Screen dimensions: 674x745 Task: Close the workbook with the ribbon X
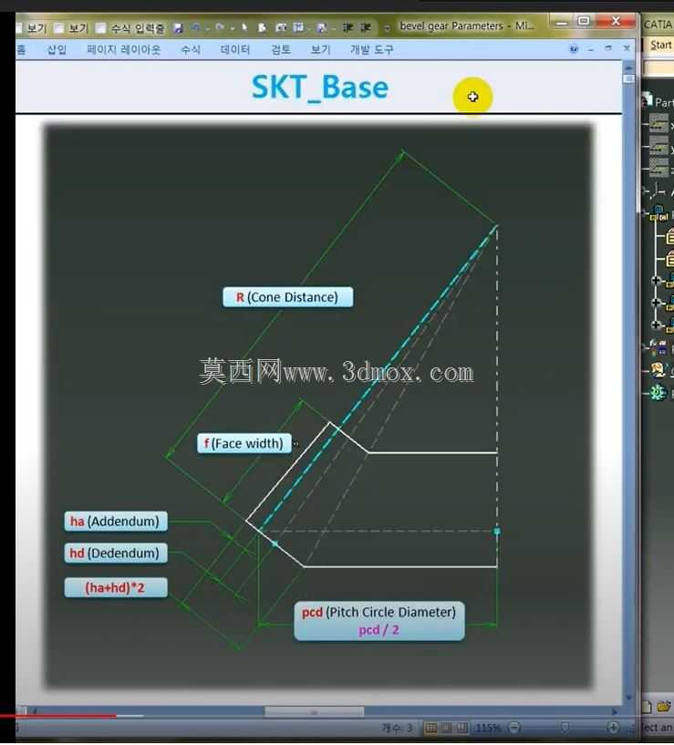click(627, 48)
